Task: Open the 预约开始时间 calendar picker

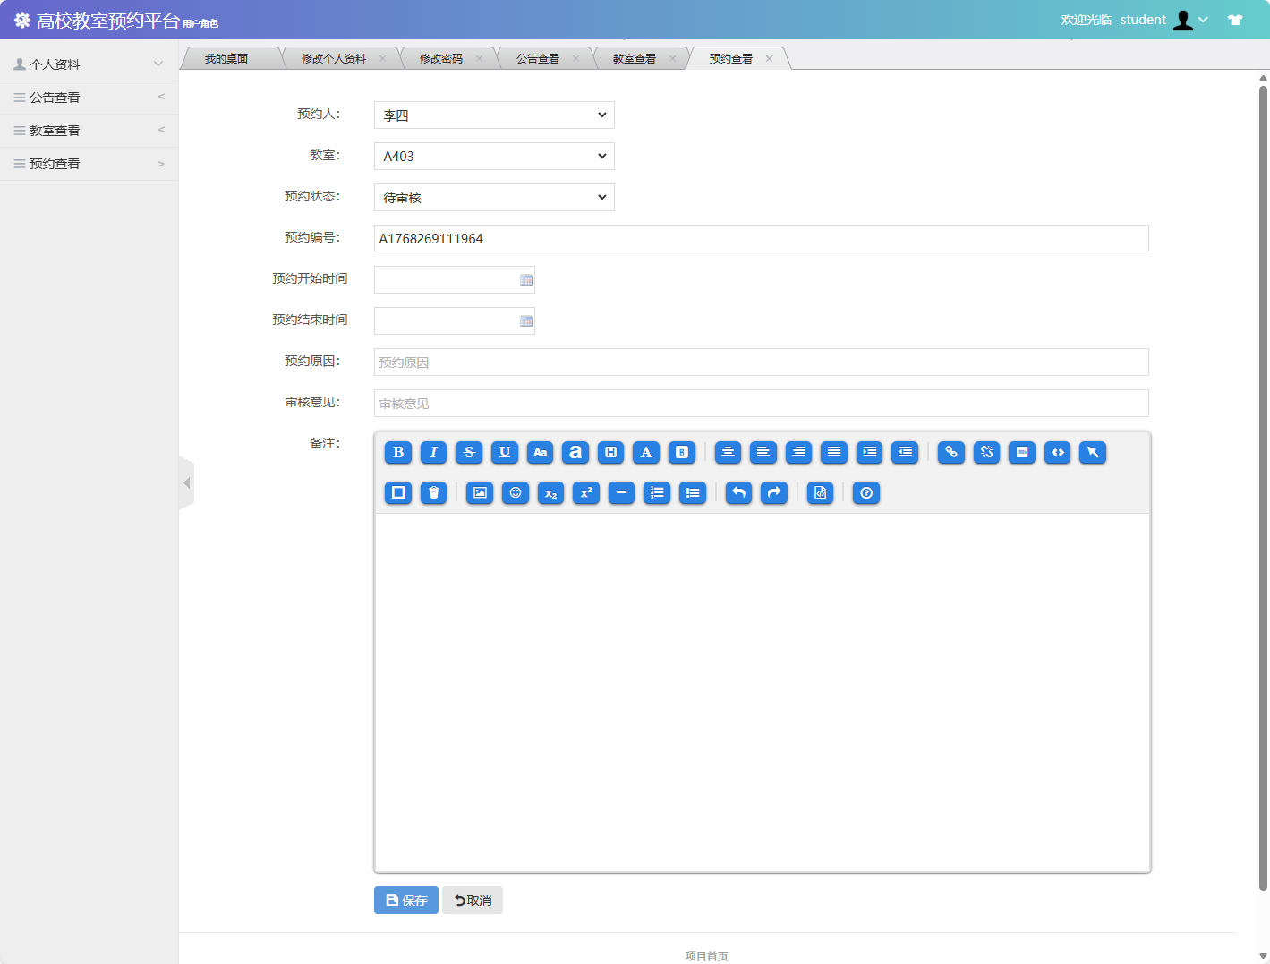Action: point(526,280)
